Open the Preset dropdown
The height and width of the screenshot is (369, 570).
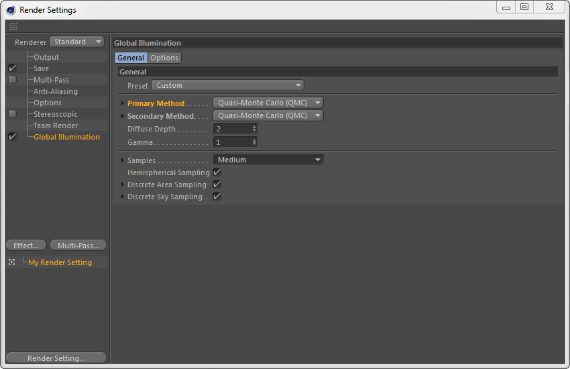[227, 85]
